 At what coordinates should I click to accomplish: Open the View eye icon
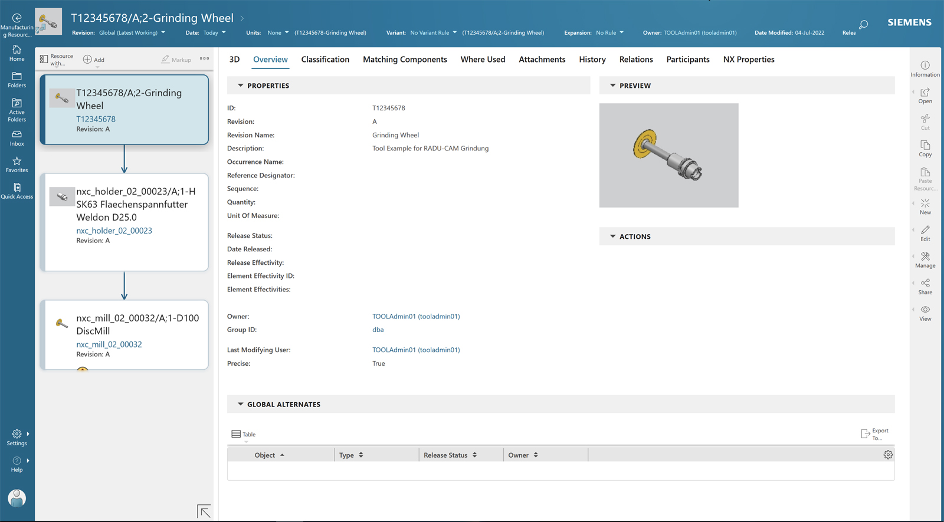coord(925,313)
